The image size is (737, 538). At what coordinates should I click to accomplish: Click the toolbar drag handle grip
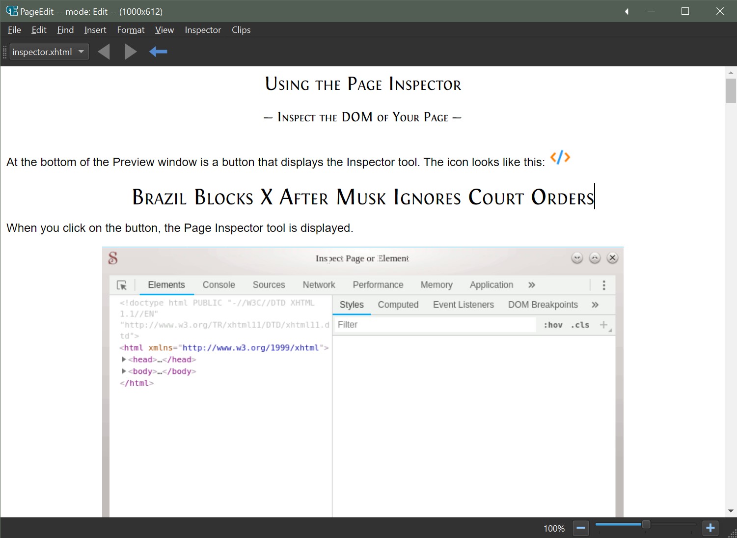click(x=4, y=52)
